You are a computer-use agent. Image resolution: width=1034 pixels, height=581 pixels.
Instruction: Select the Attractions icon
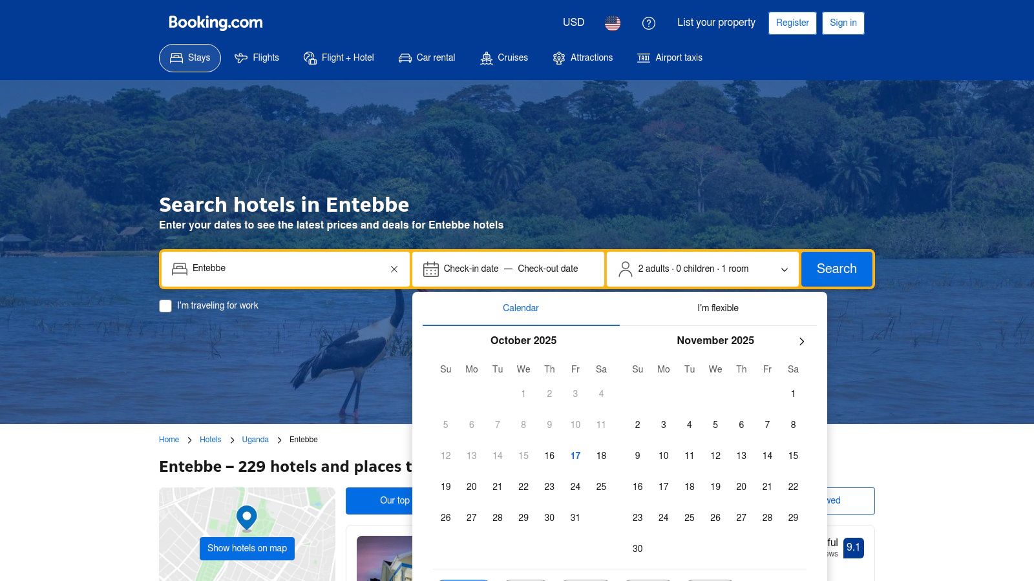pyautogui.click(x=558, y=57)
